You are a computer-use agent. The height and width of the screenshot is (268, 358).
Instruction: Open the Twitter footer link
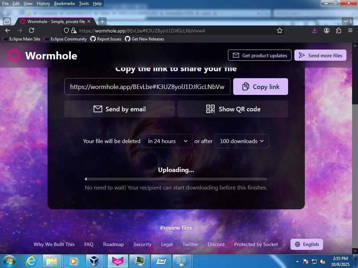(190, 244)
